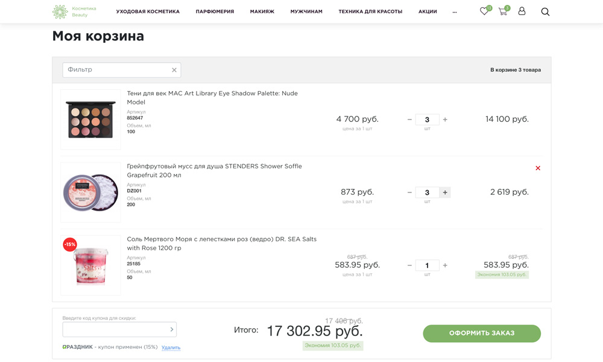Decrease quantity of DR. SEA rose salts
This screenshot has width=603, height=362.
pos(409,265)
